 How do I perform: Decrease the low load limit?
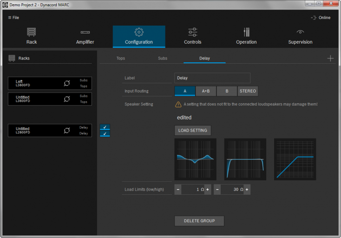pyautogui.click(x=178, y=190)
